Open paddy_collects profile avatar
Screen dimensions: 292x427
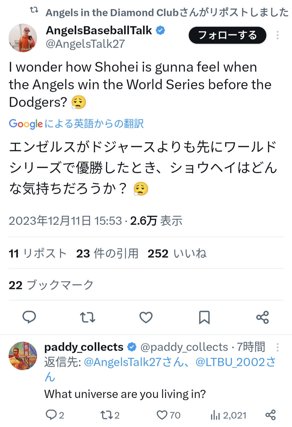(23, 356)
